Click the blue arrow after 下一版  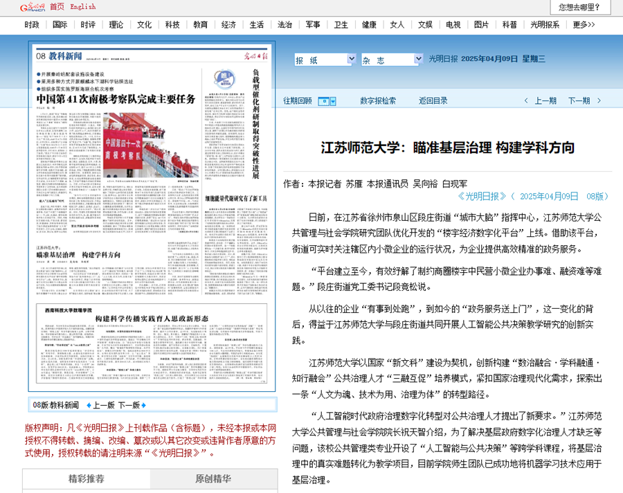click(144, 405)
